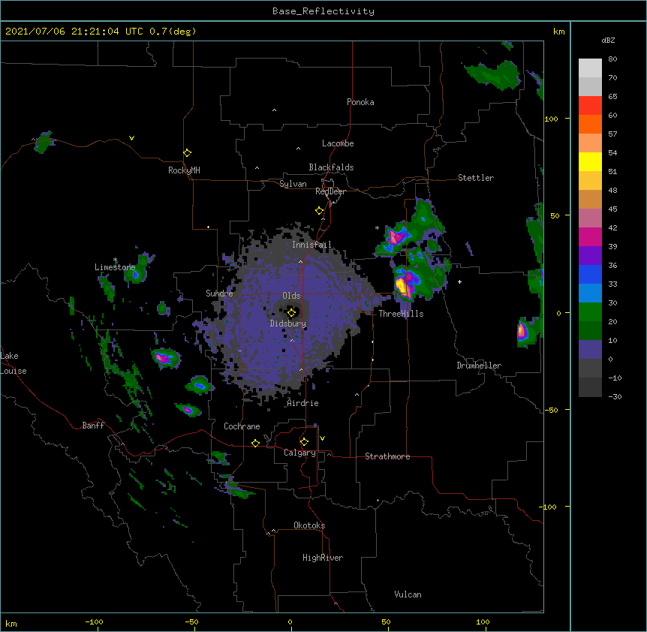647x632 pixels.
Task: Click the Calgary city label
Action: coord(300,453)
